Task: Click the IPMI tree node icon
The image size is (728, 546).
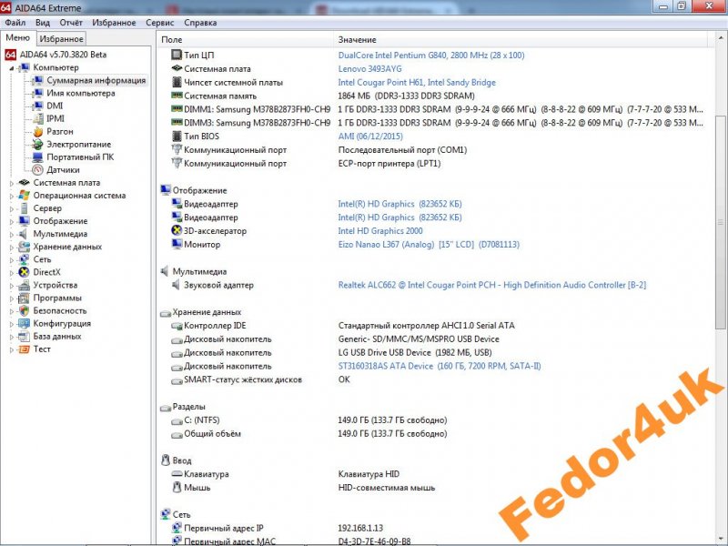Action: click(x=37, y=118)
